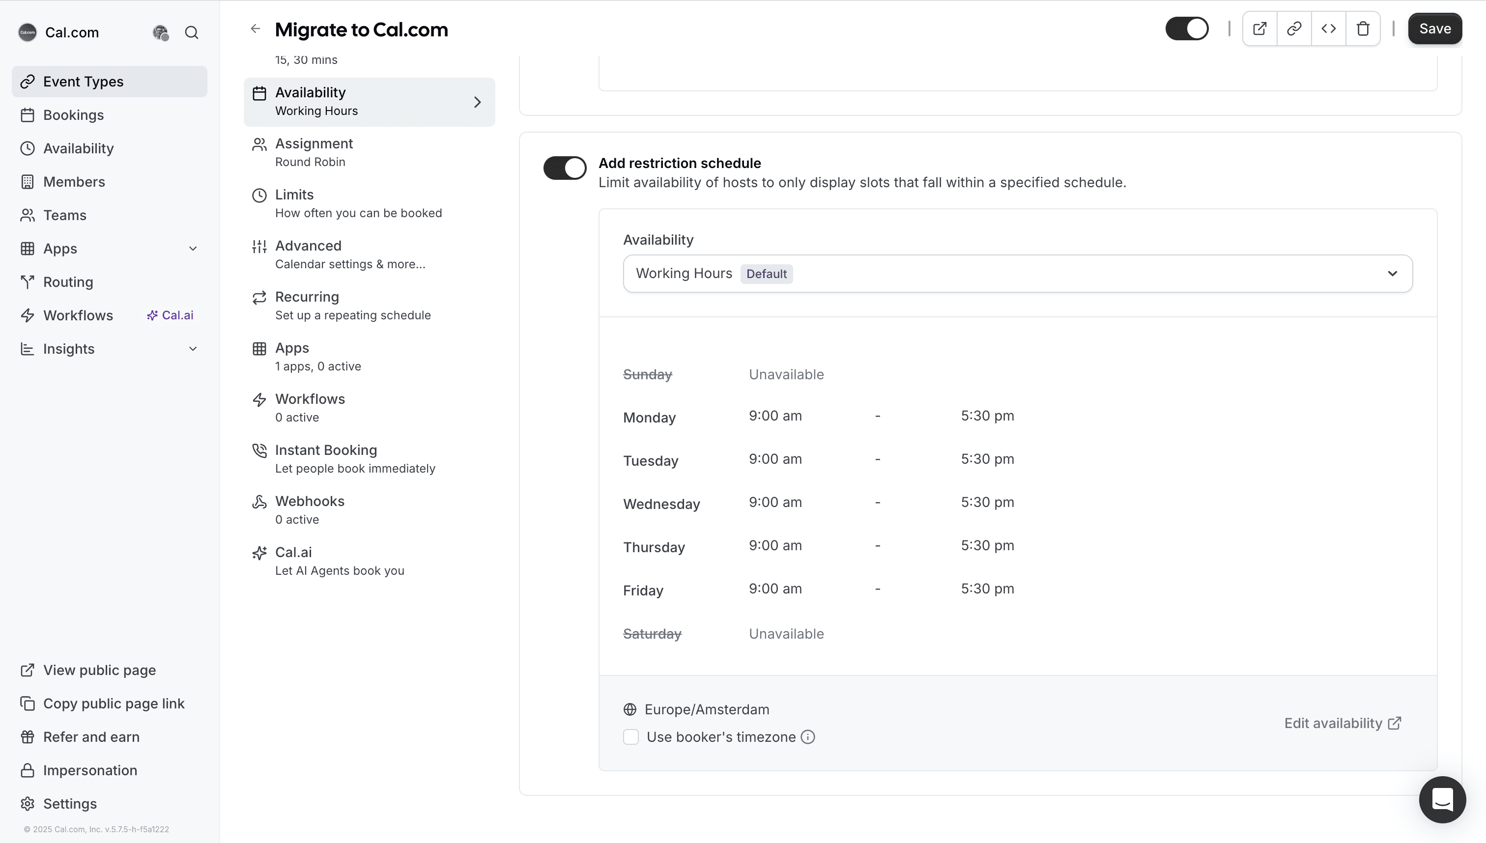Copy event link with chain icon

[x=1294, y=28]
